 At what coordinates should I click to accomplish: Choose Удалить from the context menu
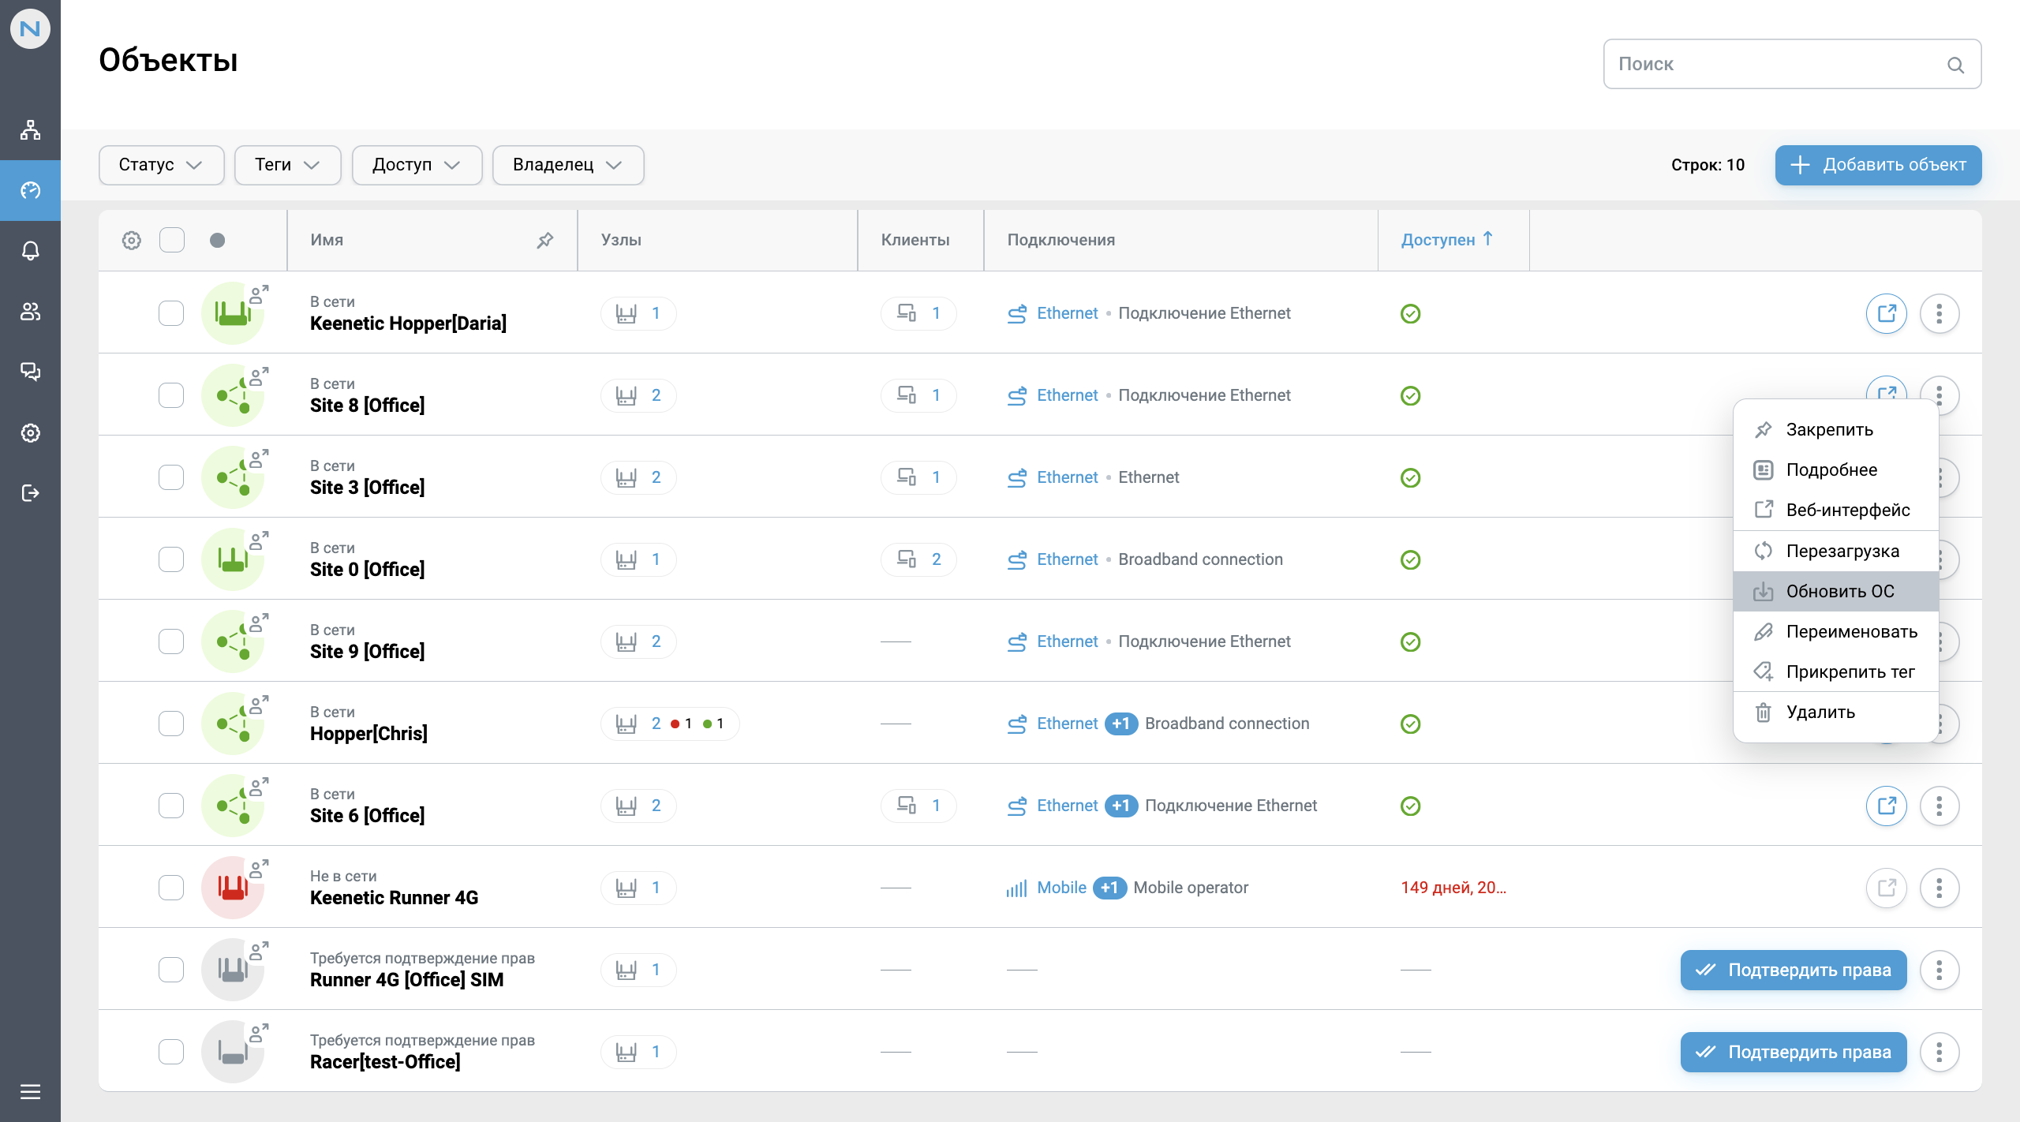point(1820,712)
